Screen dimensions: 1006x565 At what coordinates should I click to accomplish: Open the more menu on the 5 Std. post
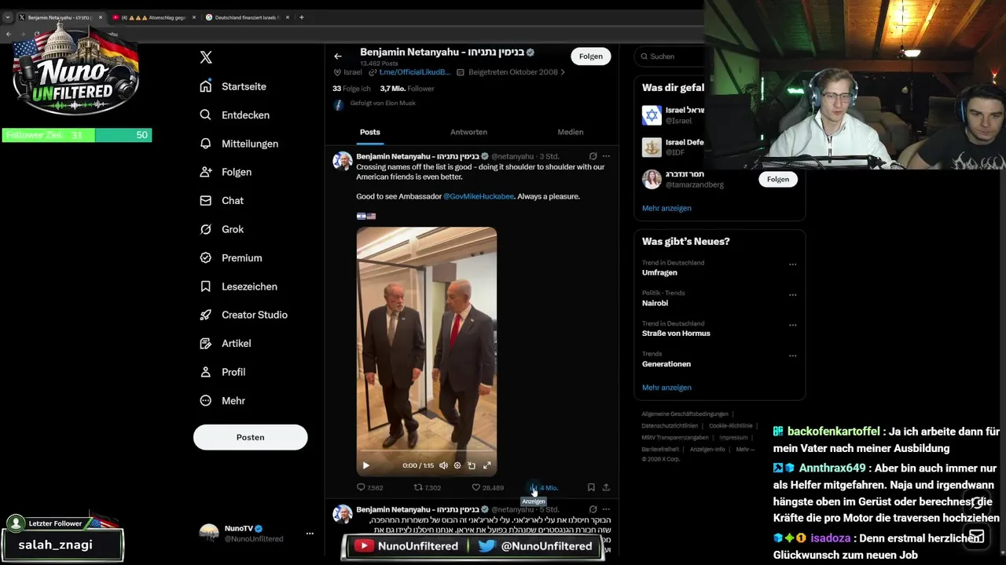click(x=606, y=509)
